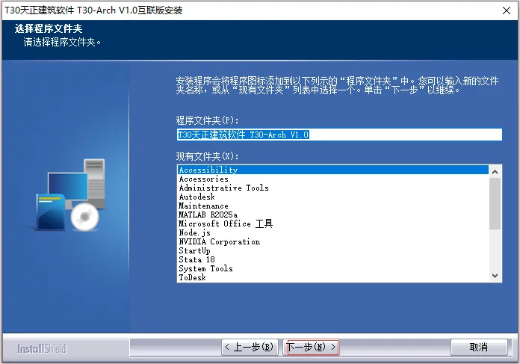Image resolution: width=520 pixels, height=364 pixels.
Task: Choose Microsoft Office 工具 folder entry
Action: 333,223
